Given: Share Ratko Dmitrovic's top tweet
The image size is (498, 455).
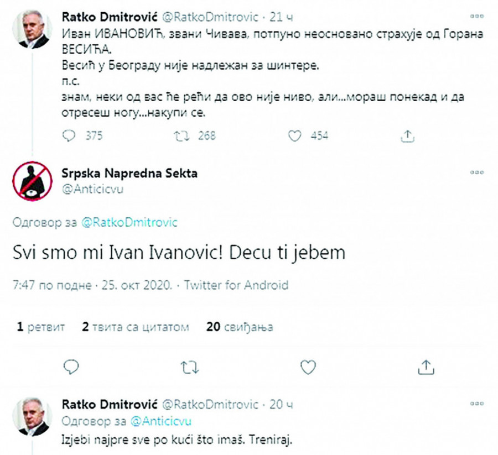Looking at the screenshot, I should 408,135.
